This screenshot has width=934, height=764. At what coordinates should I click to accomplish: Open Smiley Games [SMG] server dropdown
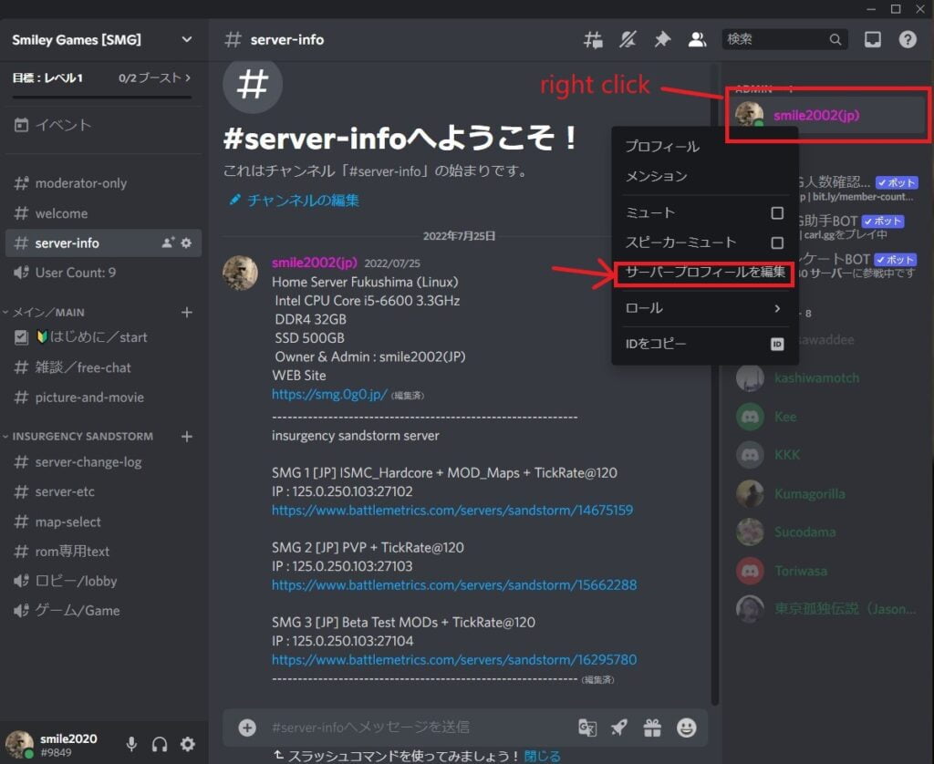[102, 39]
